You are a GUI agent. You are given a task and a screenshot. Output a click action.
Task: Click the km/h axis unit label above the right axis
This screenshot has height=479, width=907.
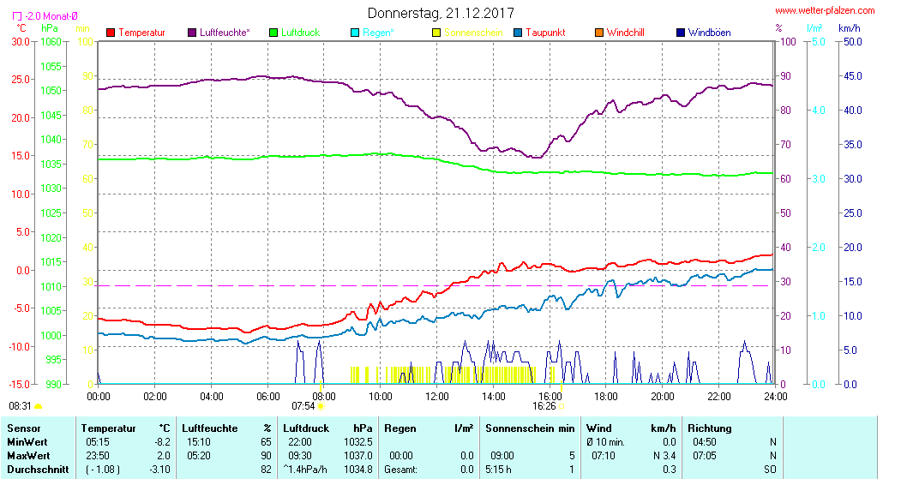[850, 27]
